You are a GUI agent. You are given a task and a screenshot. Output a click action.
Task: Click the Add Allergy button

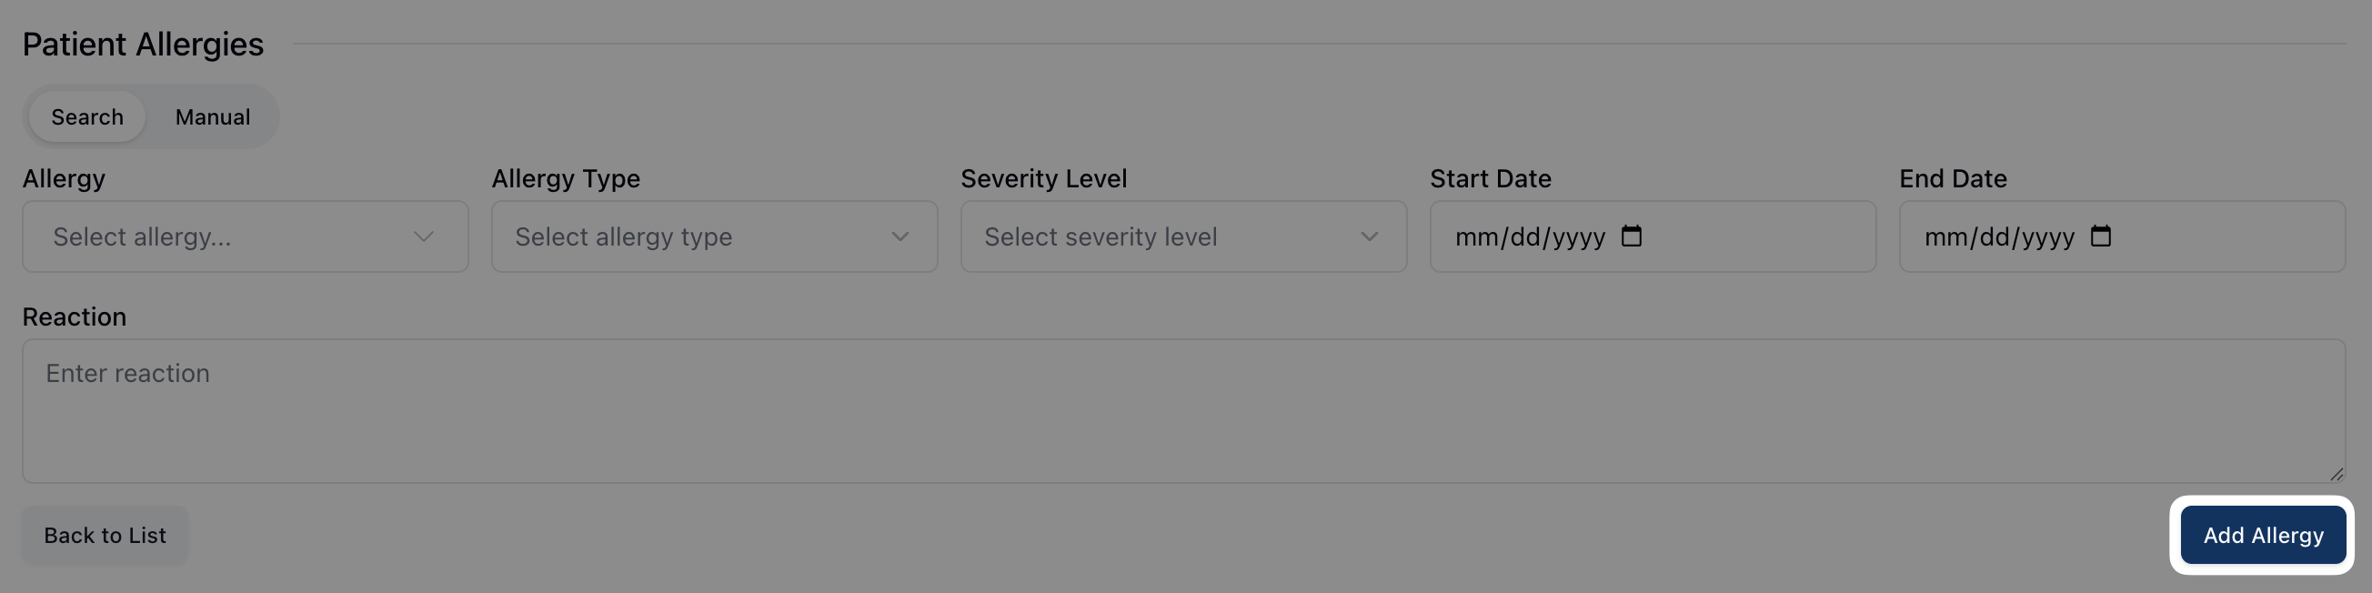pyautogui.click(x=2263, y=535)
